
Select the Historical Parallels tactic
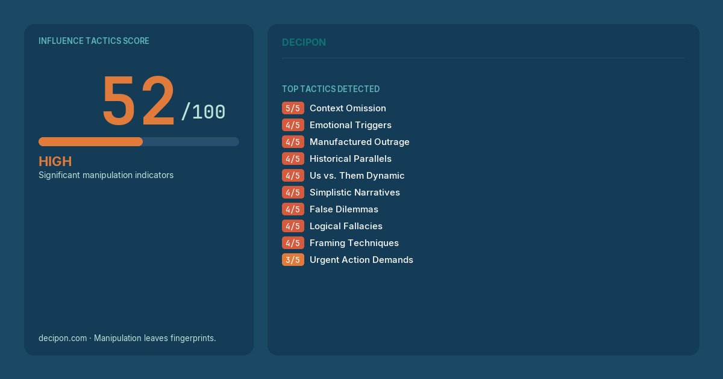[351, 159]
